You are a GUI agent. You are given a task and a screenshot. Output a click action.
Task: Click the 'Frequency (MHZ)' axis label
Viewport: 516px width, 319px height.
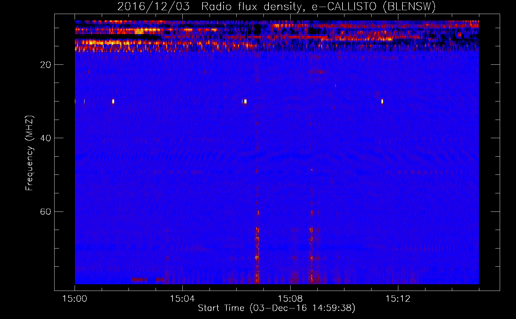pyautogui.click(x=29, y=153)
